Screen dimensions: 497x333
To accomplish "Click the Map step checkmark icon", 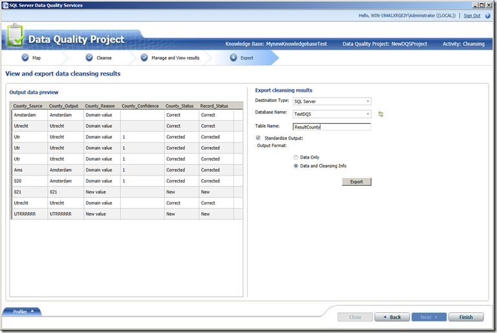I will point(25,57).
